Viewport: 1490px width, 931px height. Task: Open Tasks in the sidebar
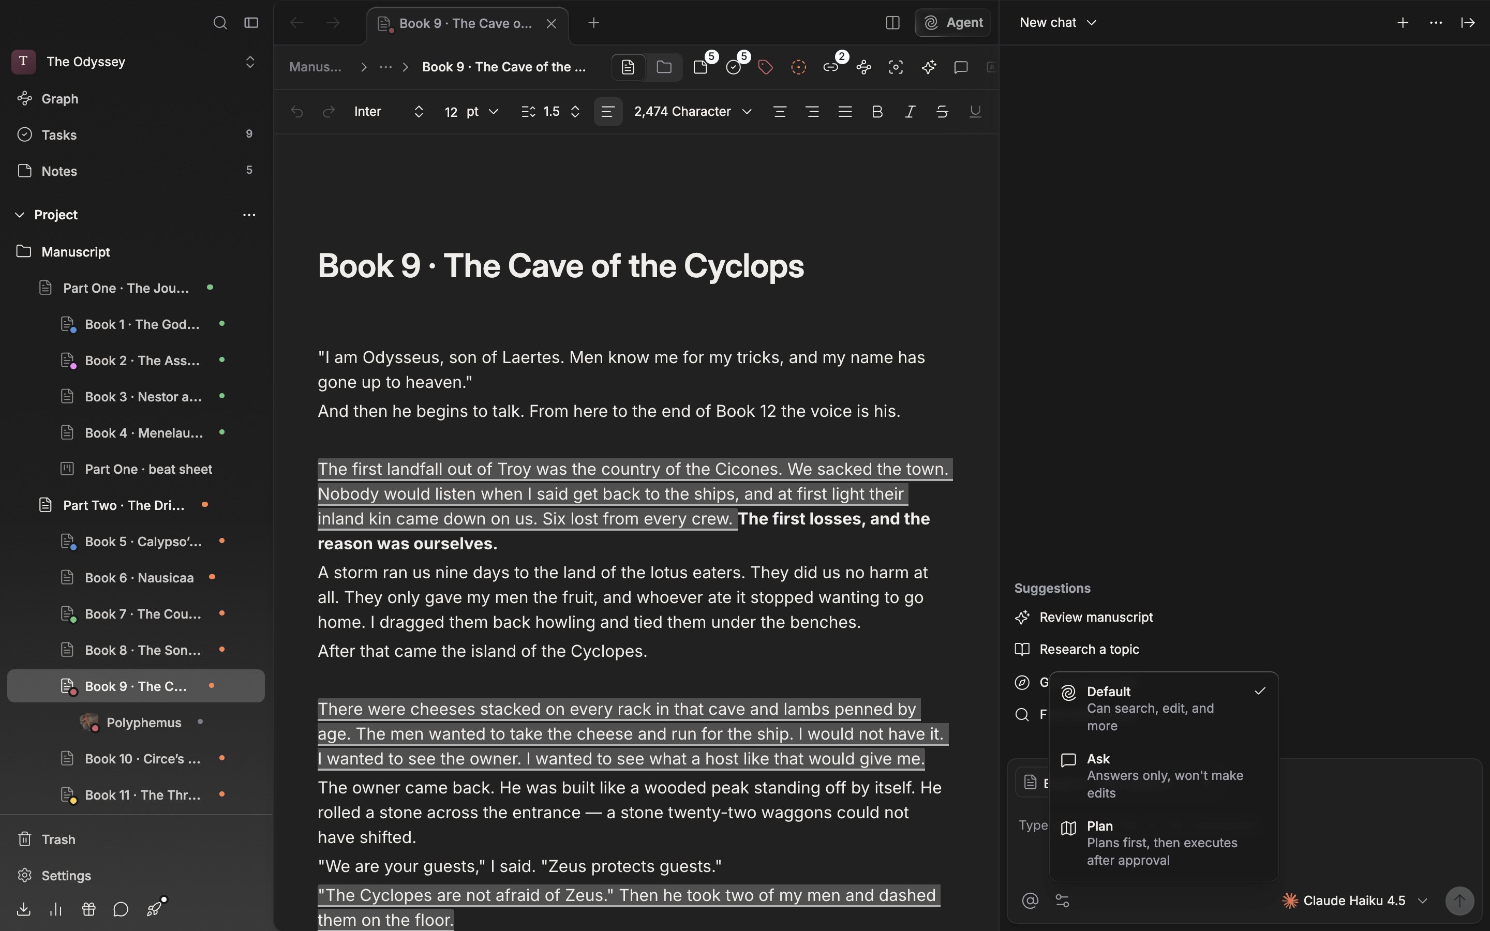click(x=136, y=135)
